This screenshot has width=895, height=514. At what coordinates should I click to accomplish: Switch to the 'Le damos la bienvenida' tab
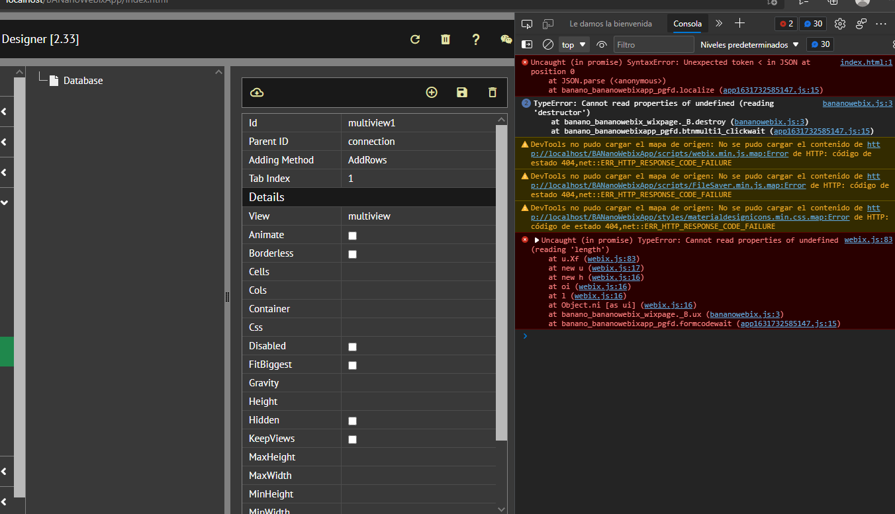(x=610, y=24)
